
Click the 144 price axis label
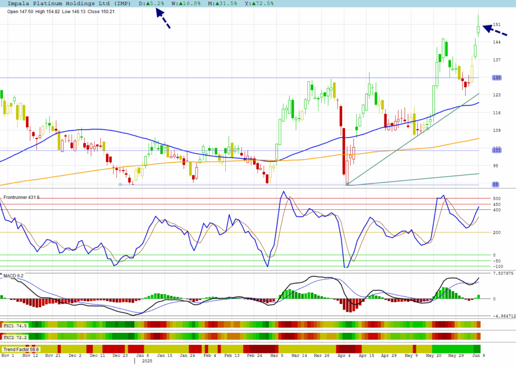click(496, 42)
